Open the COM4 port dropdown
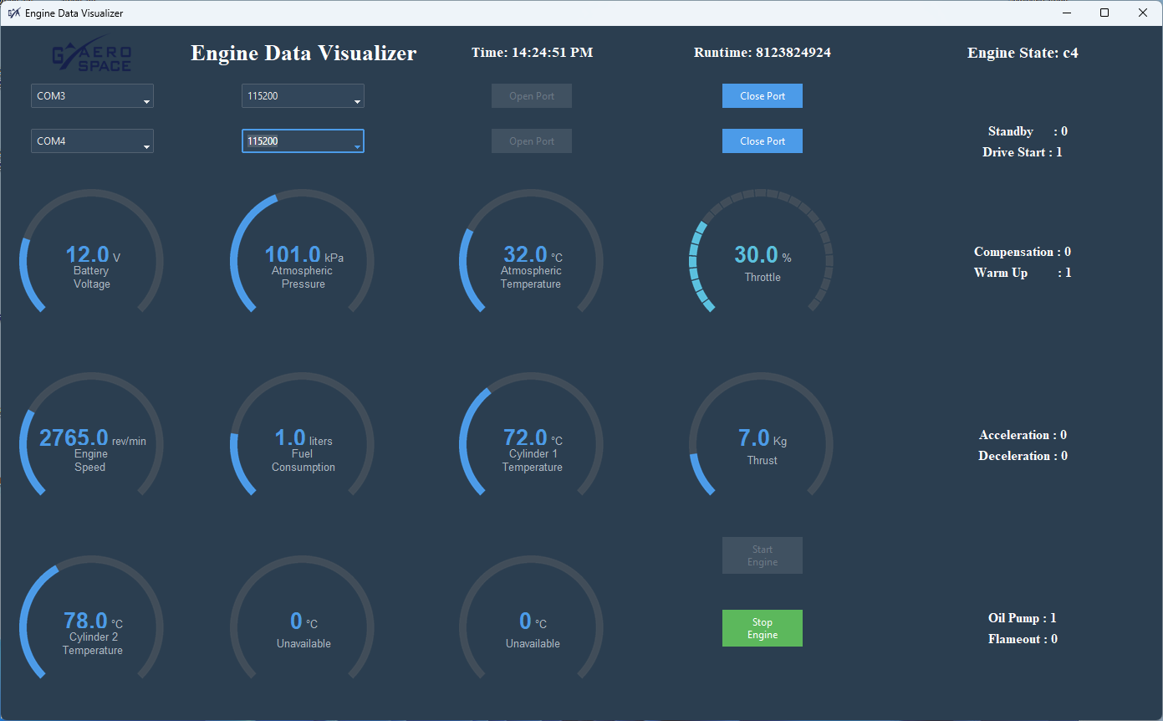 pos(92,141)
